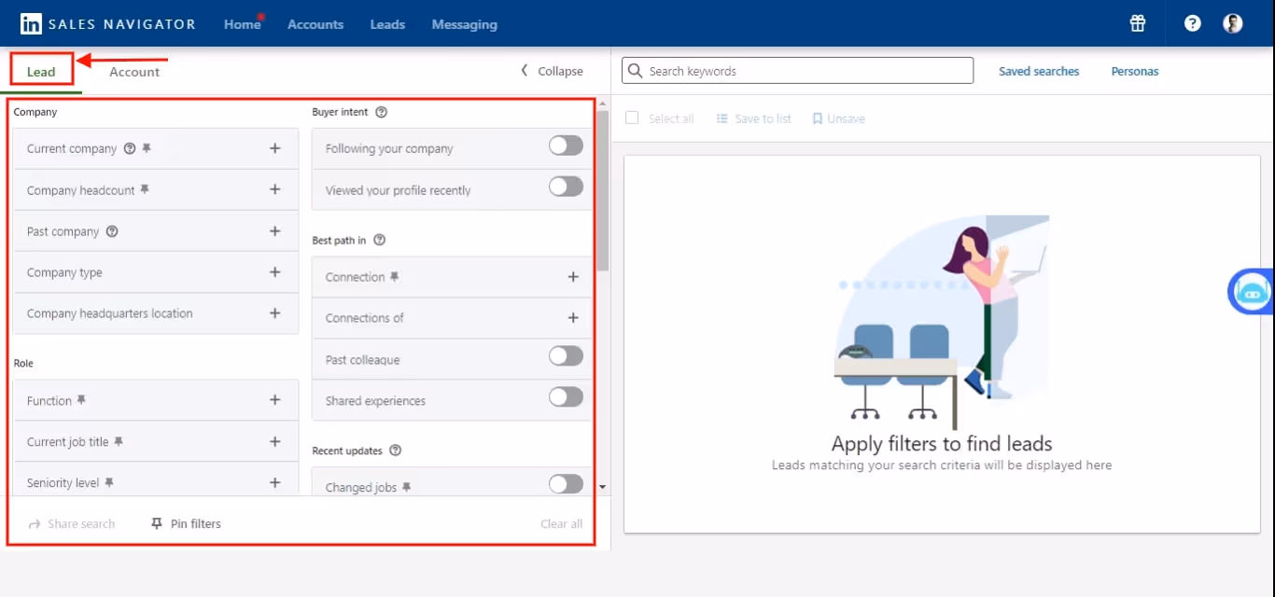The height and width of the screenshot is (597, 1275).
Task: Switch to the Account tab
Action: (x=134, y=72)
